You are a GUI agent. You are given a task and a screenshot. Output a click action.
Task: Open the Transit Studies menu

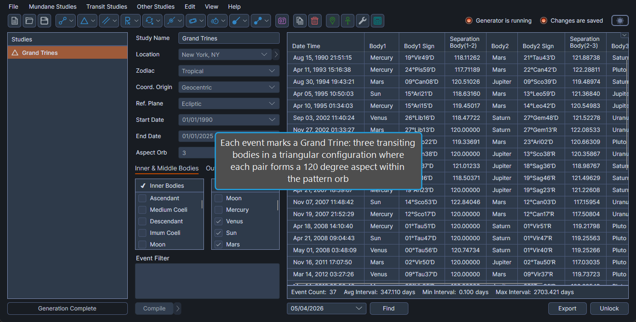(x=107, y=7)
